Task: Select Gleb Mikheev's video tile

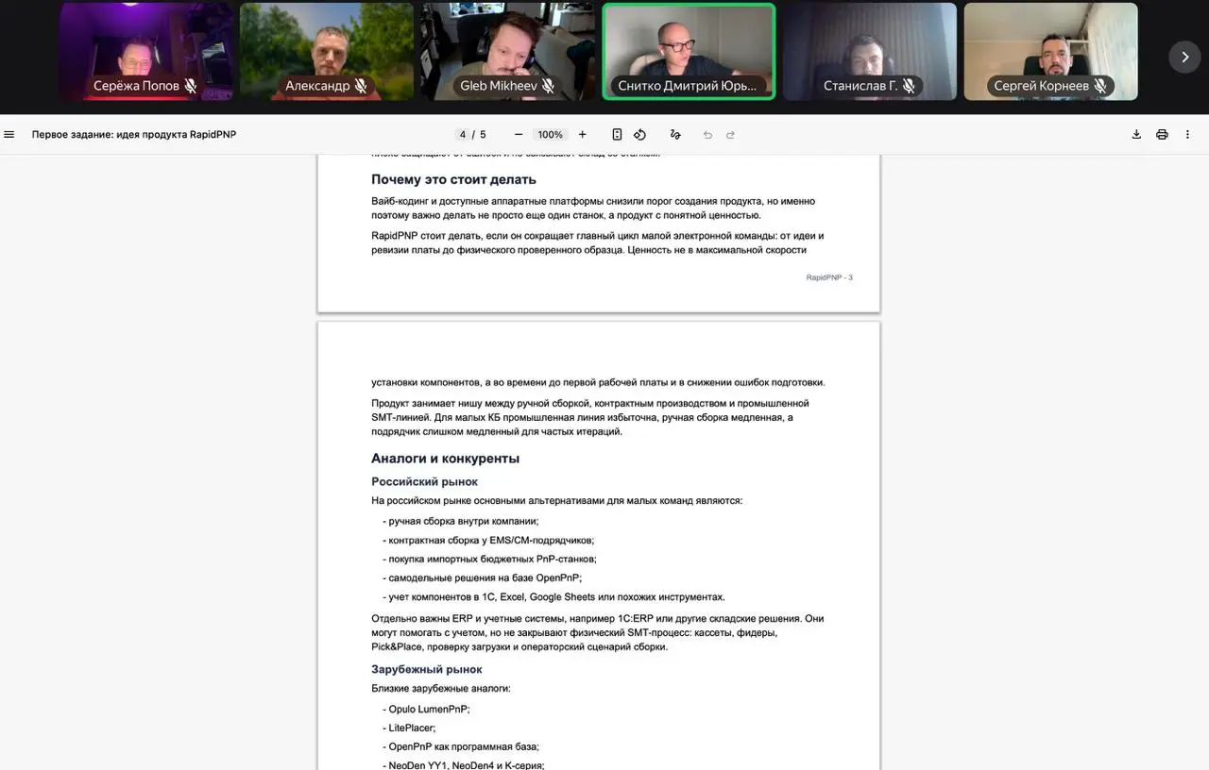Action: pyautogui.click(x=508, y=51)
